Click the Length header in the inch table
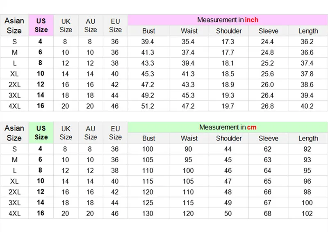The image size is (328, 232). point(308,31)
